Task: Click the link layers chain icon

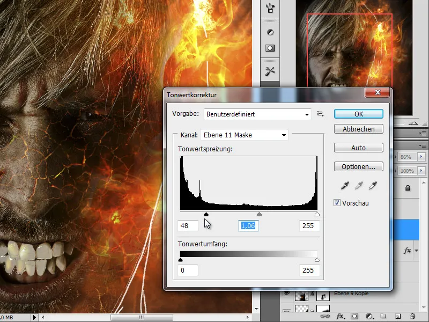Action: (x=325, y=316)
